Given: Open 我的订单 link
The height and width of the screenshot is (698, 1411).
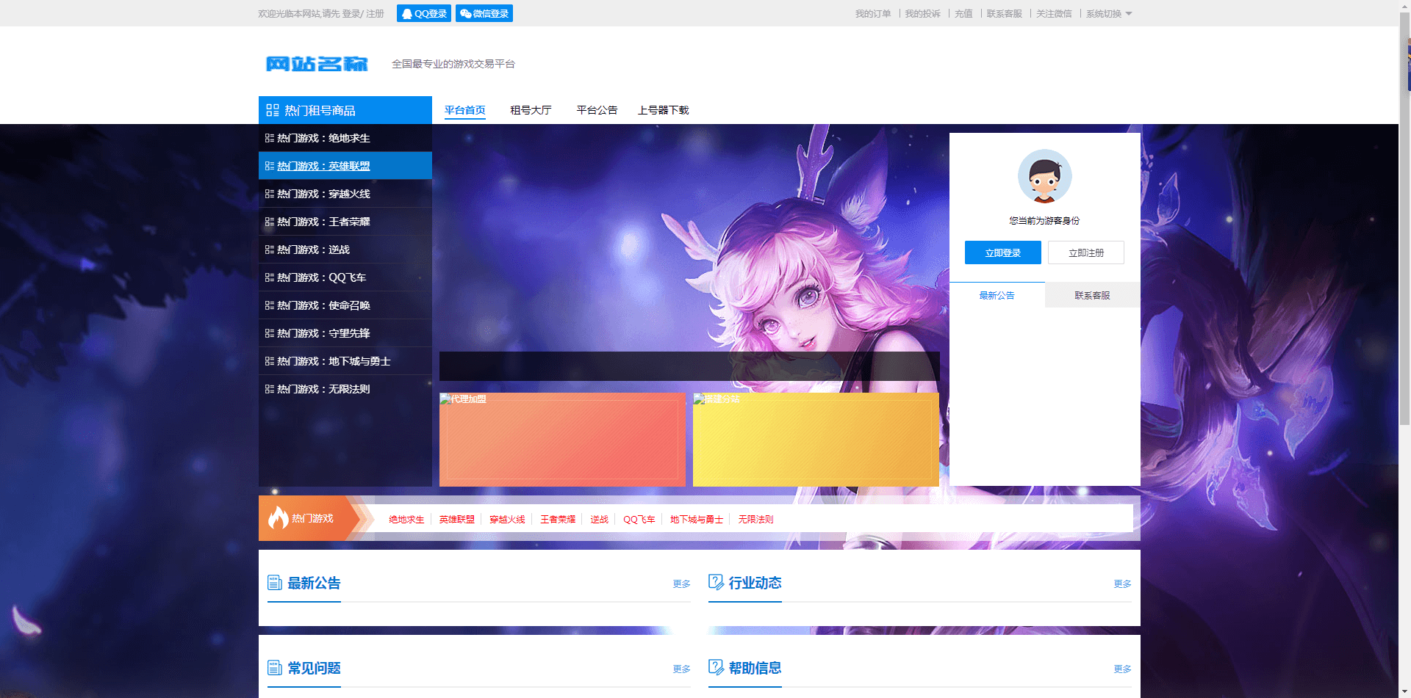Looking at the screenshot, I should (x=873, y=14).
